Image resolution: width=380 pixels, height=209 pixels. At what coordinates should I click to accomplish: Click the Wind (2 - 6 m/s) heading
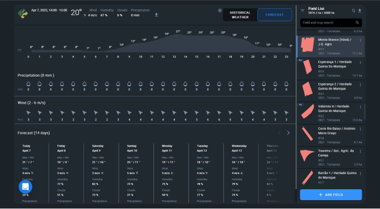31,103
